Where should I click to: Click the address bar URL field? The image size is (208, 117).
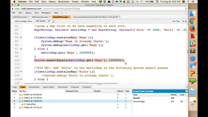98,9
